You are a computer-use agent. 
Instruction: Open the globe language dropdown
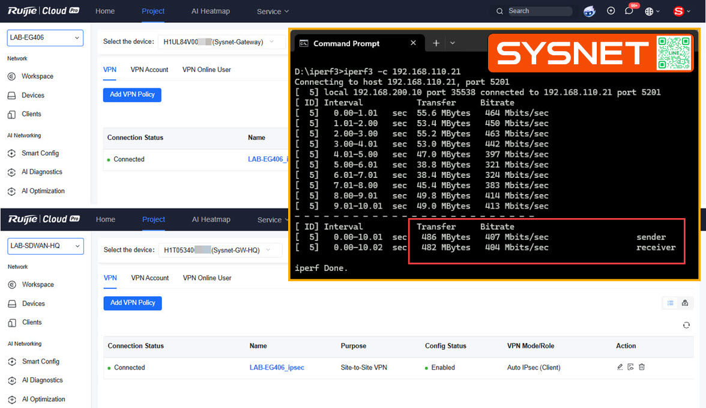[x=651, y=11]
